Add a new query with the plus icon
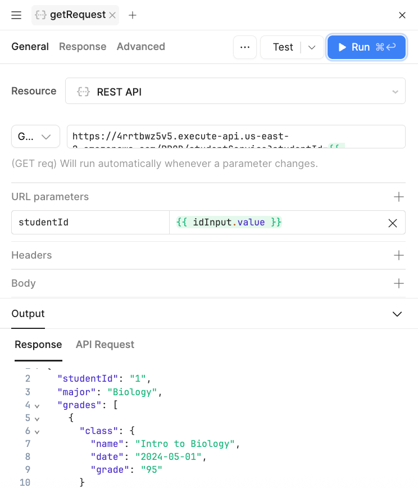 click(132, 15)
